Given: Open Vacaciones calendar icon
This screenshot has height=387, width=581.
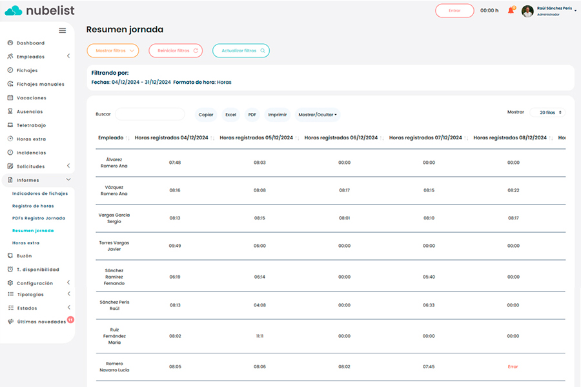Looking at the screenshot, I should 10,98.
